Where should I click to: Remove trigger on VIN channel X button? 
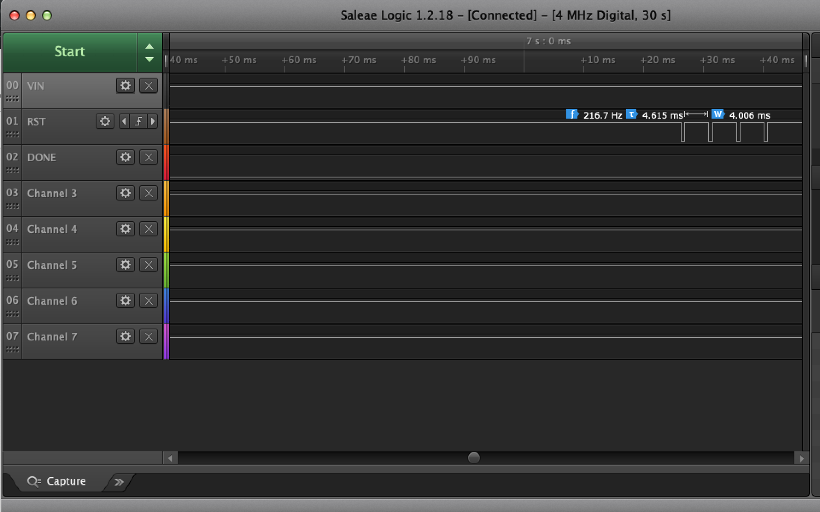pyautogui.click(x=149, y=86)
